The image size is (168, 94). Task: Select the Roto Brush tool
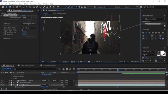click(54, 7)
